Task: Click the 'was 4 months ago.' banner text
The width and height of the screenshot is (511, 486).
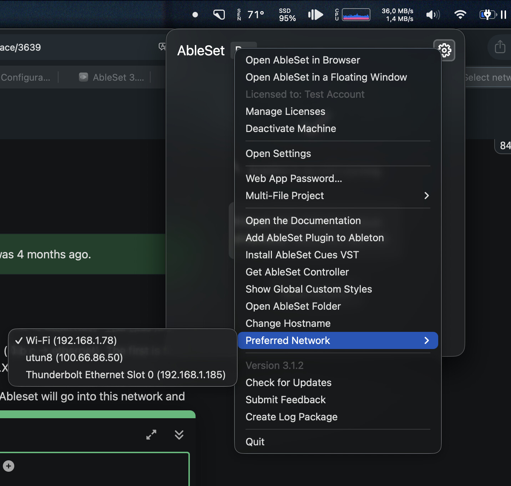Action: [x=45, y=254]
